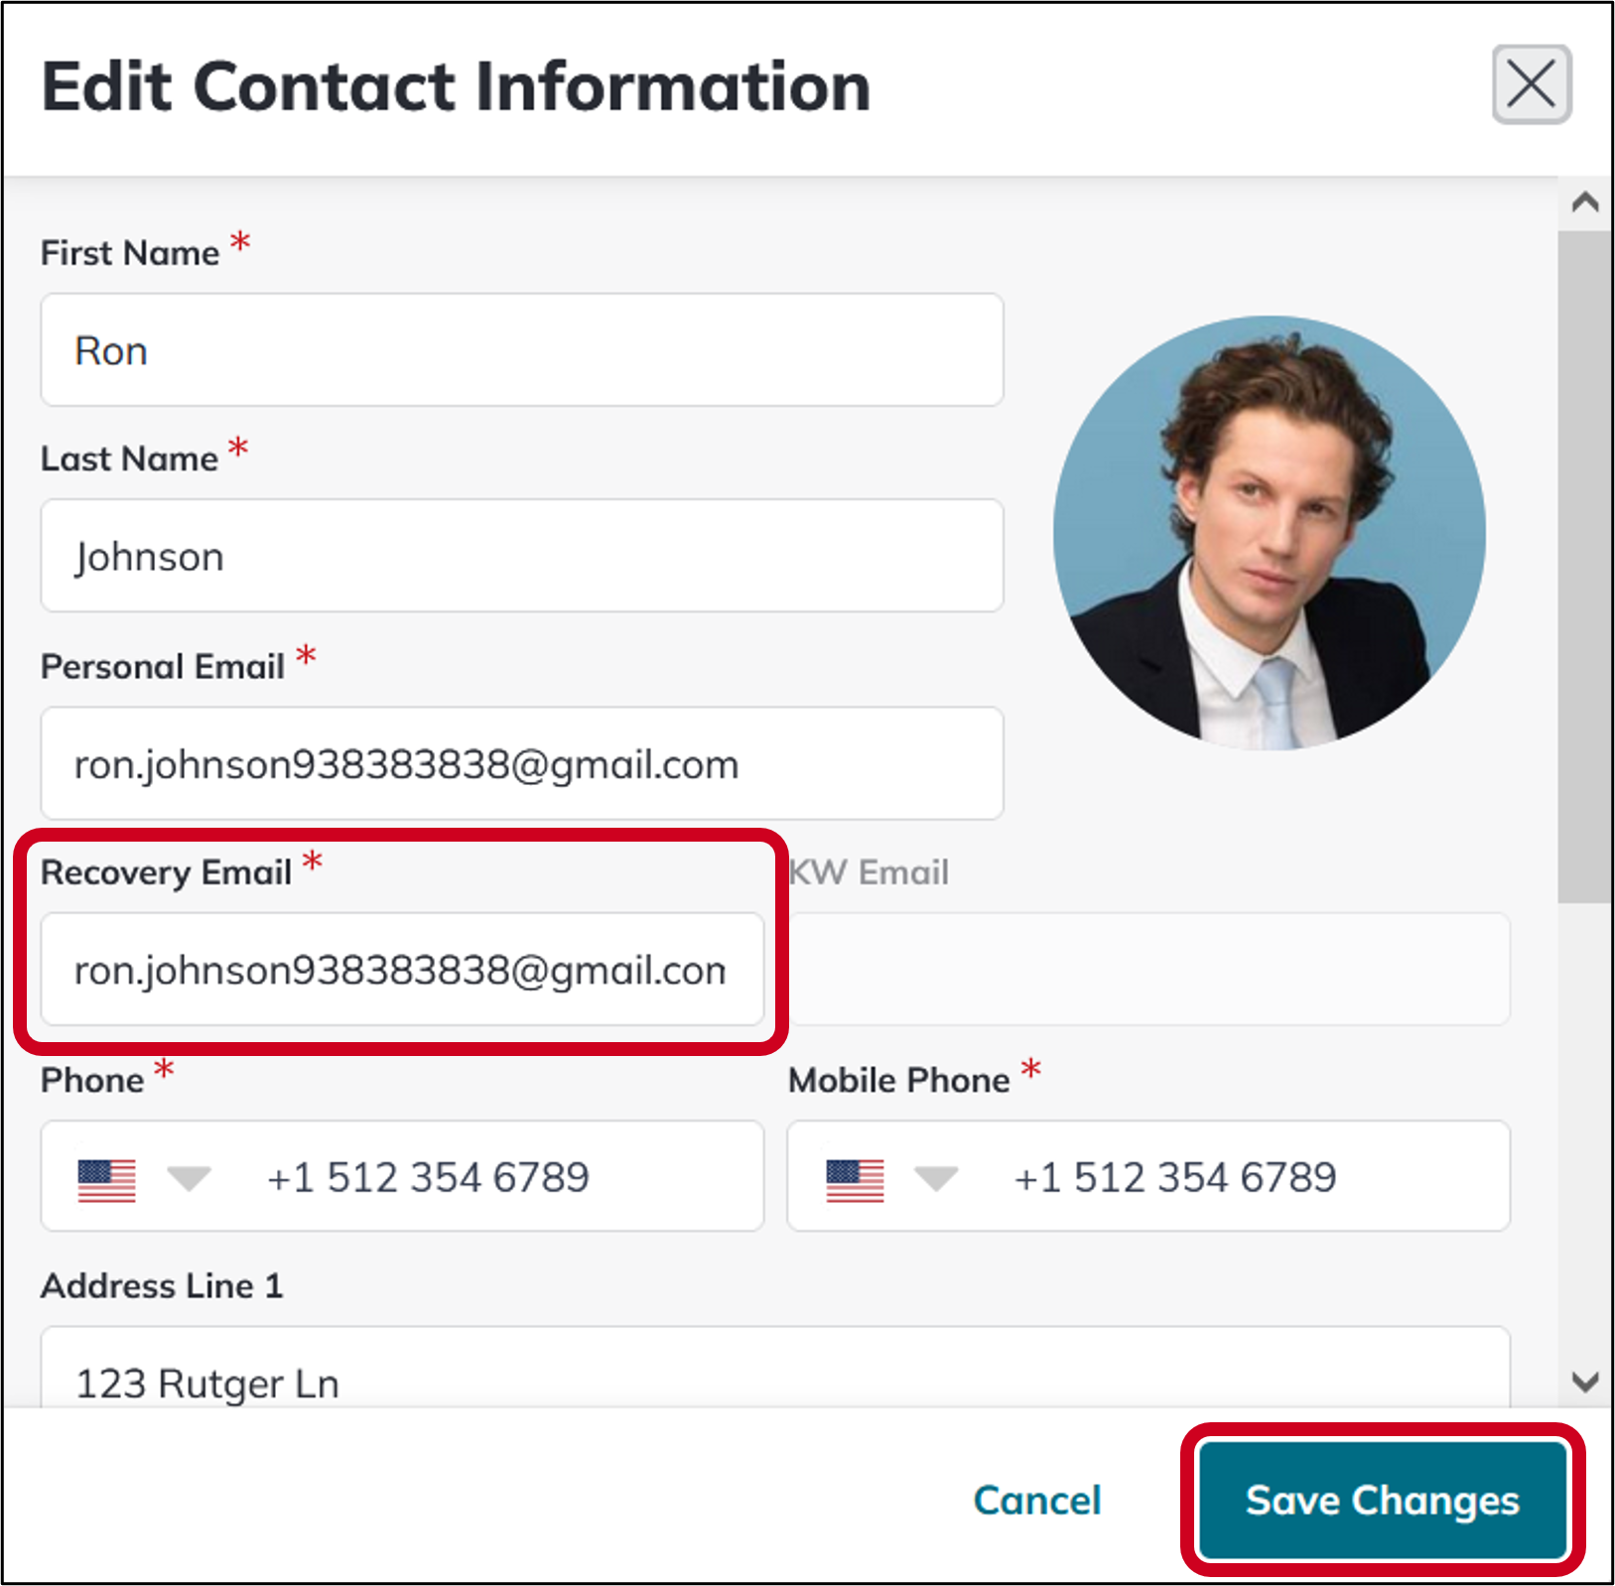Select the Last Name field containing Johnson
The height and width of the screenshot is (1586, 1615).
click(x=521, y=556)
